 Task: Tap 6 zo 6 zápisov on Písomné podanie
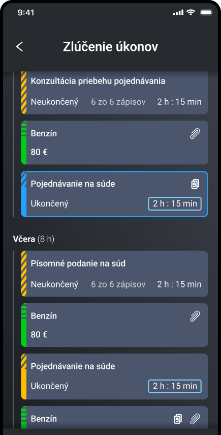tap(118, 284)
